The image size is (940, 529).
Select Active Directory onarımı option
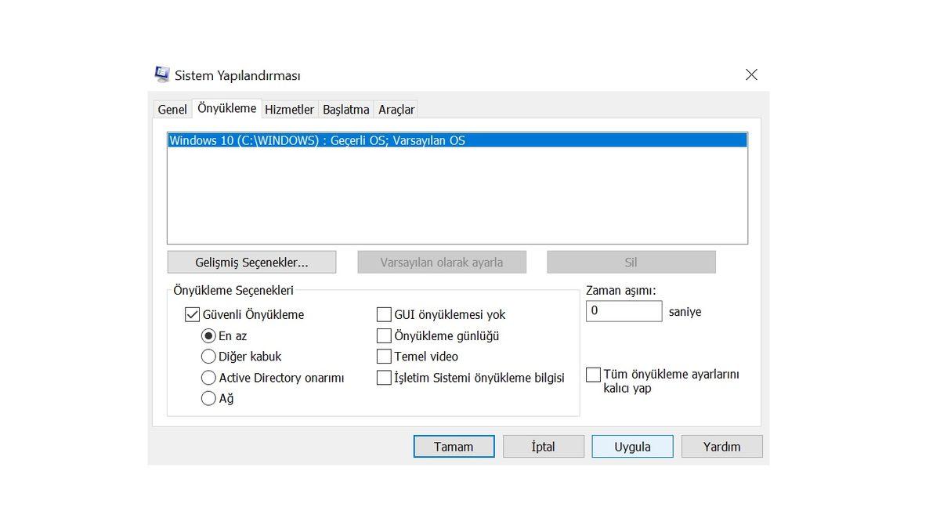pos(208,378)
